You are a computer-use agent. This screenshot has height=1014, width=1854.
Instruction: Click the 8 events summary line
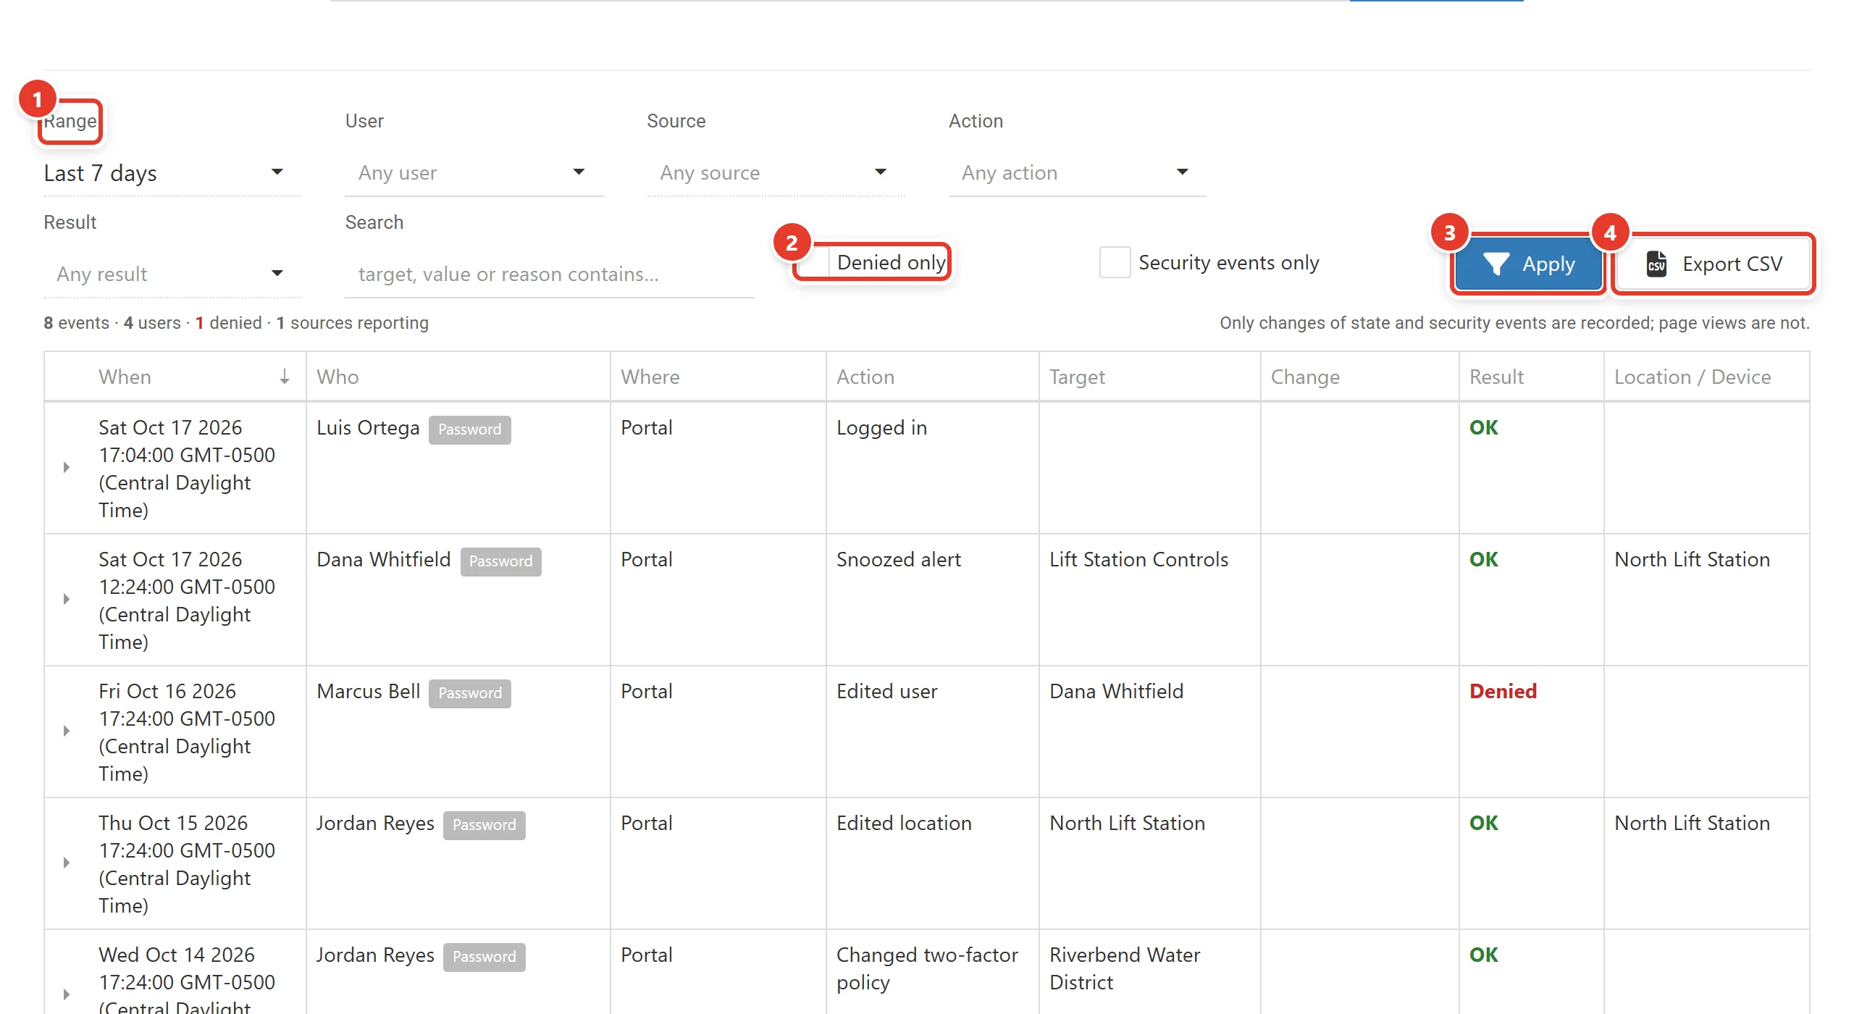[236, 323]
